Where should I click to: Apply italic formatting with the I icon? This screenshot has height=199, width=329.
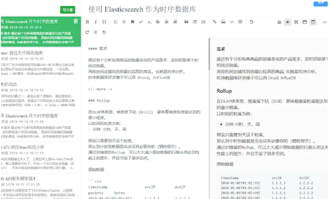click(96, 22)
